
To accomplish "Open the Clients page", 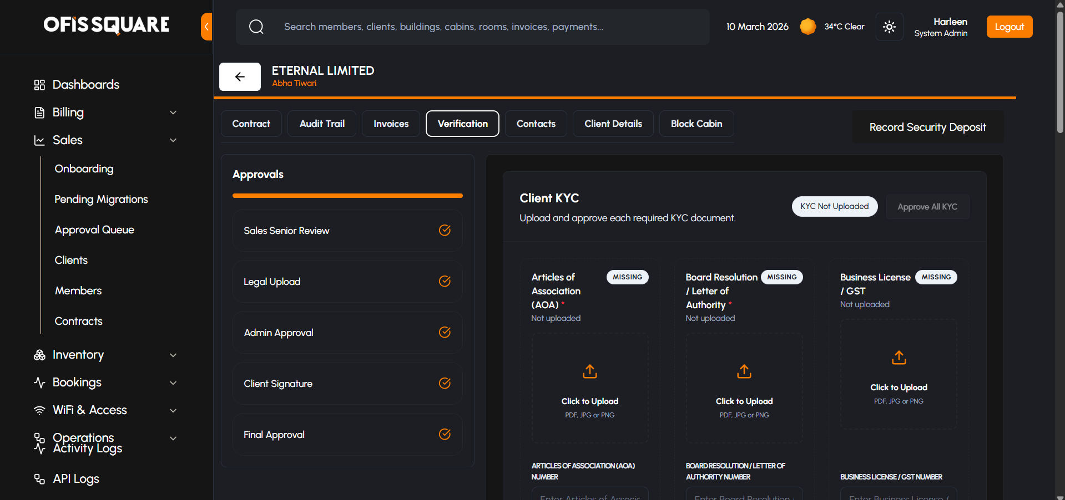I will tap(71, 261).
